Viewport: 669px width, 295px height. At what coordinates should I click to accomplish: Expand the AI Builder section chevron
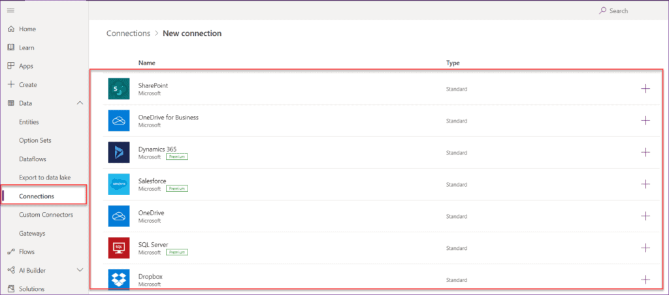(80, 270)
